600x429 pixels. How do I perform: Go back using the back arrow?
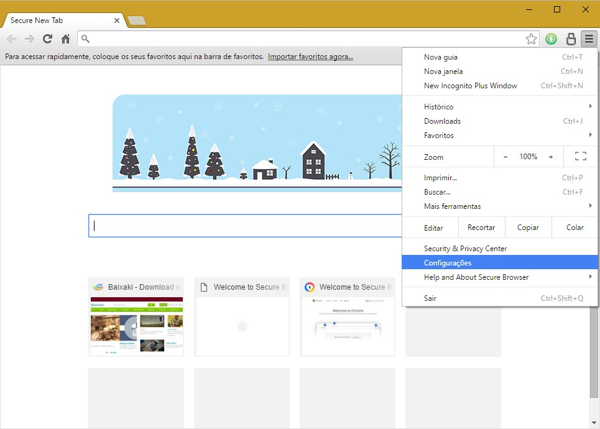point(12,39)
